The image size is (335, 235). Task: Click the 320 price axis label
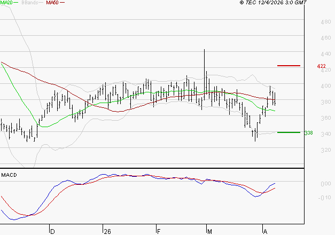tap(324, 150)
